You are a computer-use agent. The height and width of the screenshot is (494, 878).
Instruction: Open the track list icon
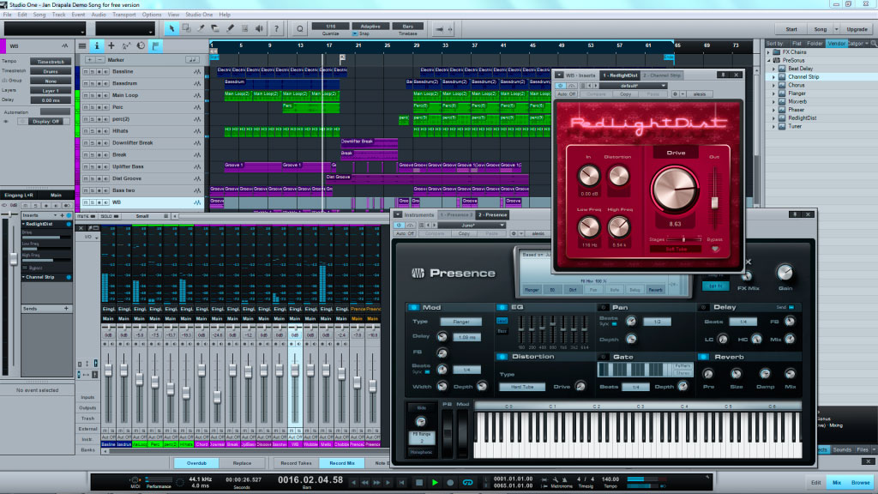point(82,46)
